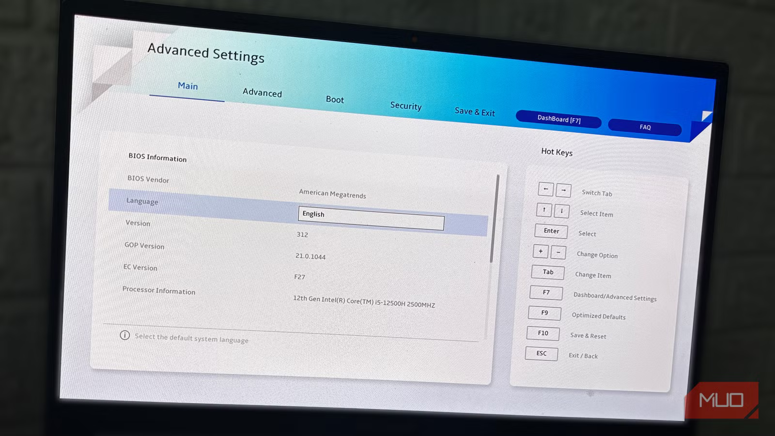Click the minus hot key icon
775x436 pixels.
(558, 252)
